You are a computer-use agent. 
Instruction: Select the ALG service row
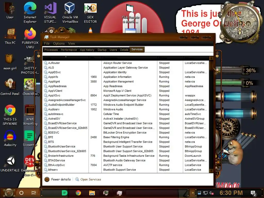[x=126, y=68]
